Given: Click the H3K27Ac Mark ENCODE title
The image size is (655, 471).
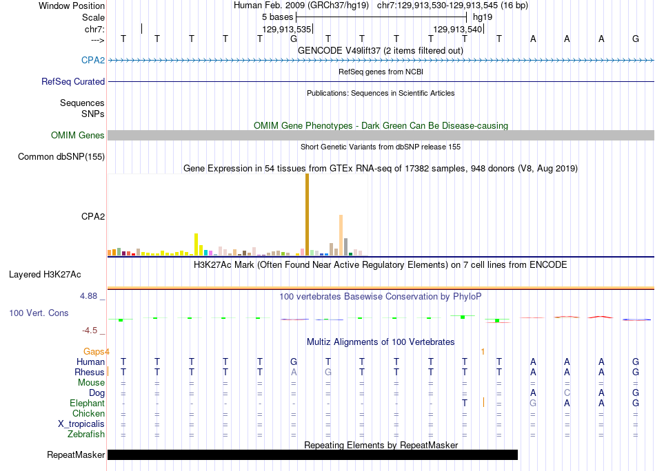Looking at the screenshot, I should point(380,264).
